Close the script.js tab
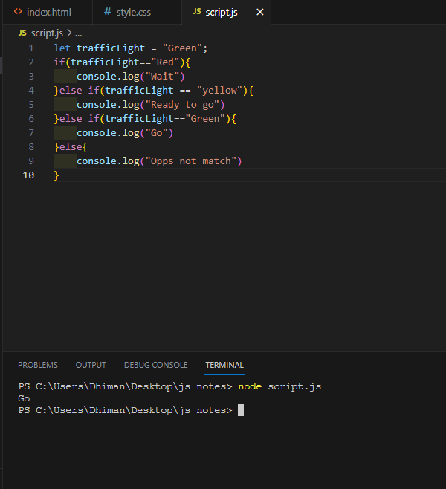The image size is (446, 489). [260, 12]
